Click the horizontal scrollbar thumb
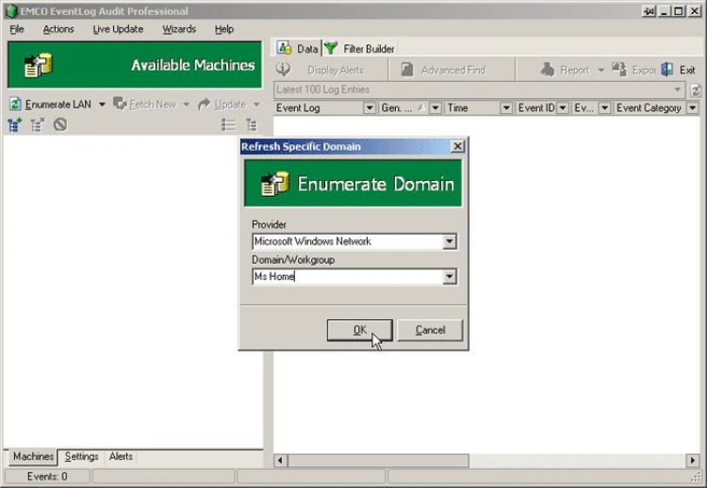This screenshot has width=707, height=488. click(378, 461)
